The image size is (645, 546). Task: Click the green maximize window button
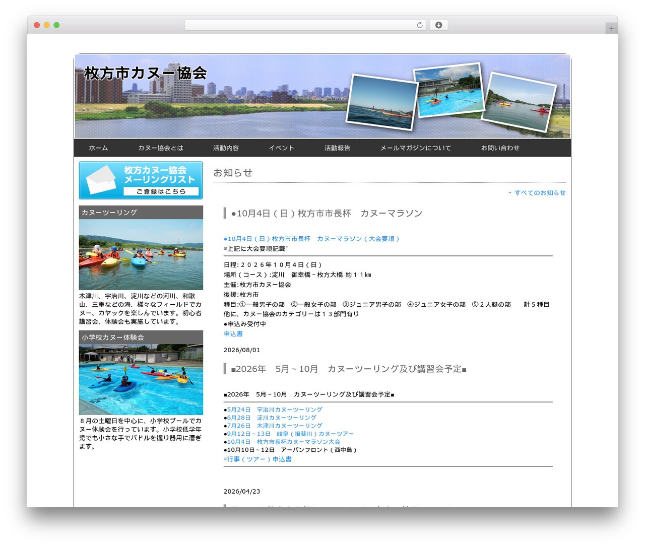point(56,25)
